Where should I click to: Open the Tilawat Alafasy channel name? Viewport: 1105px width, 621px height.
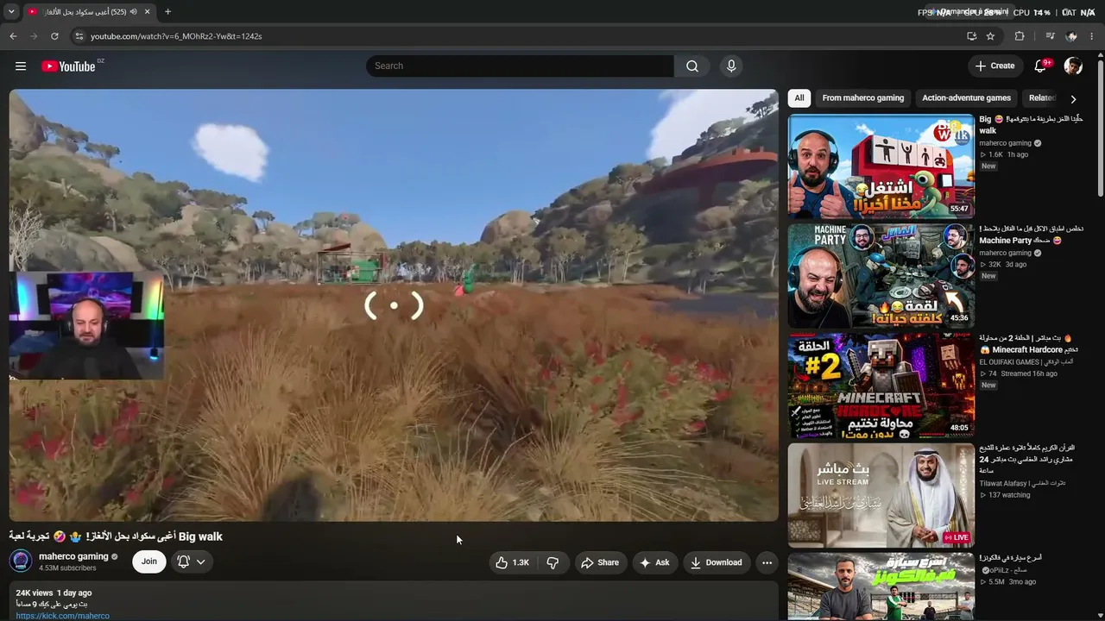tap(1022, 483)
